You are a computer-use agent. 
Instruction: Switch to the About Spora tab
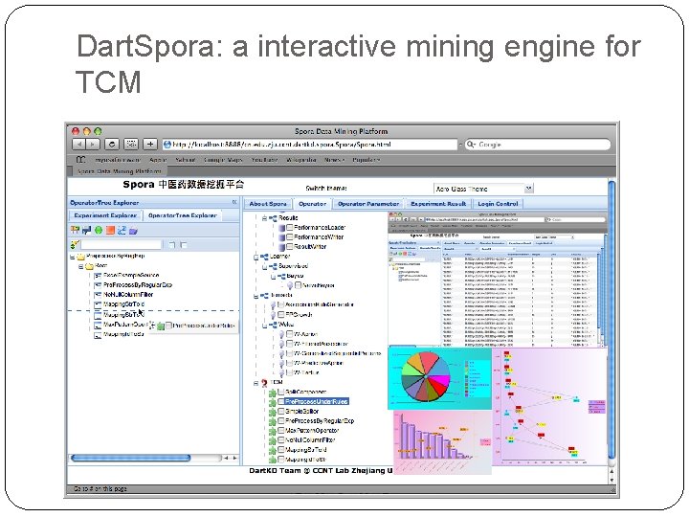(x=268, y=204)
